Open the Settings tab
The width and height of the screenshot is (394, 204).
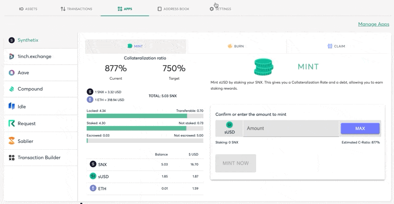point(220,9)
